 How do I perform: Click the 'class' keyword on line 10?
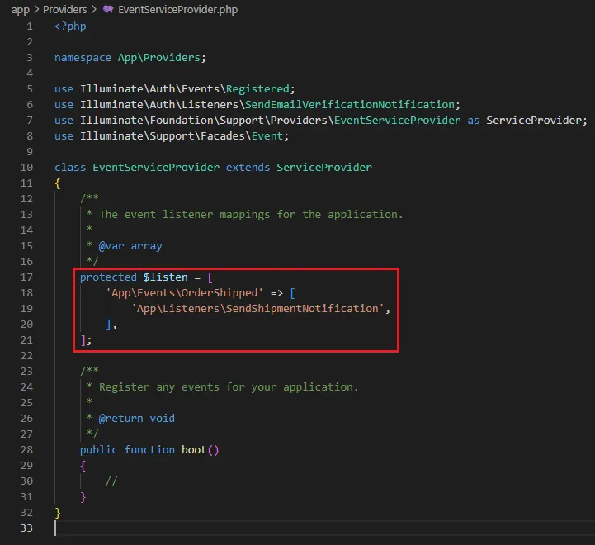click(x=70, y=168)
